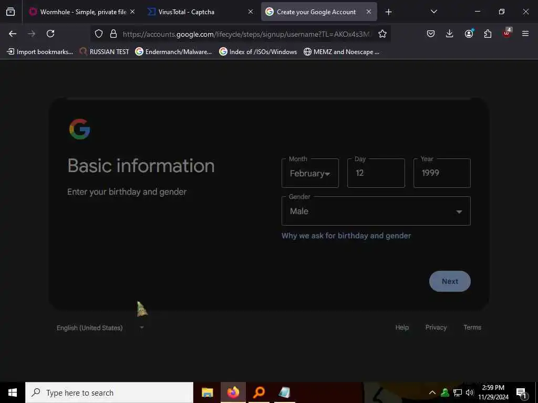Switch to VirusTotal - Captcha tab
The image size is (538, 403).
pyautogui.click(x=201, y=12)
